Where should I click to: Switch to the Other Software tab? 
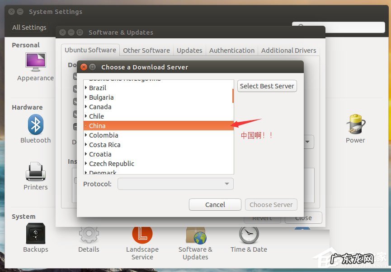[146, 50]
